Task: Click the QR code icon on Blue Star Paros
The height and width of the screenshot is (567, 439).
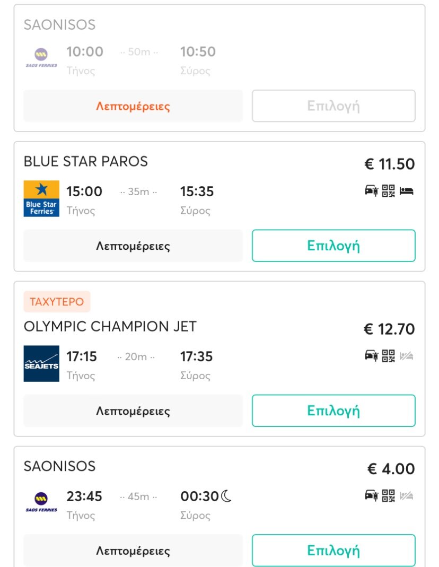Action: [x=389, y=191]
